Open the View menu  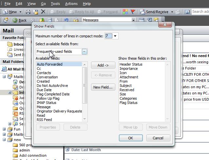[31, 4]
